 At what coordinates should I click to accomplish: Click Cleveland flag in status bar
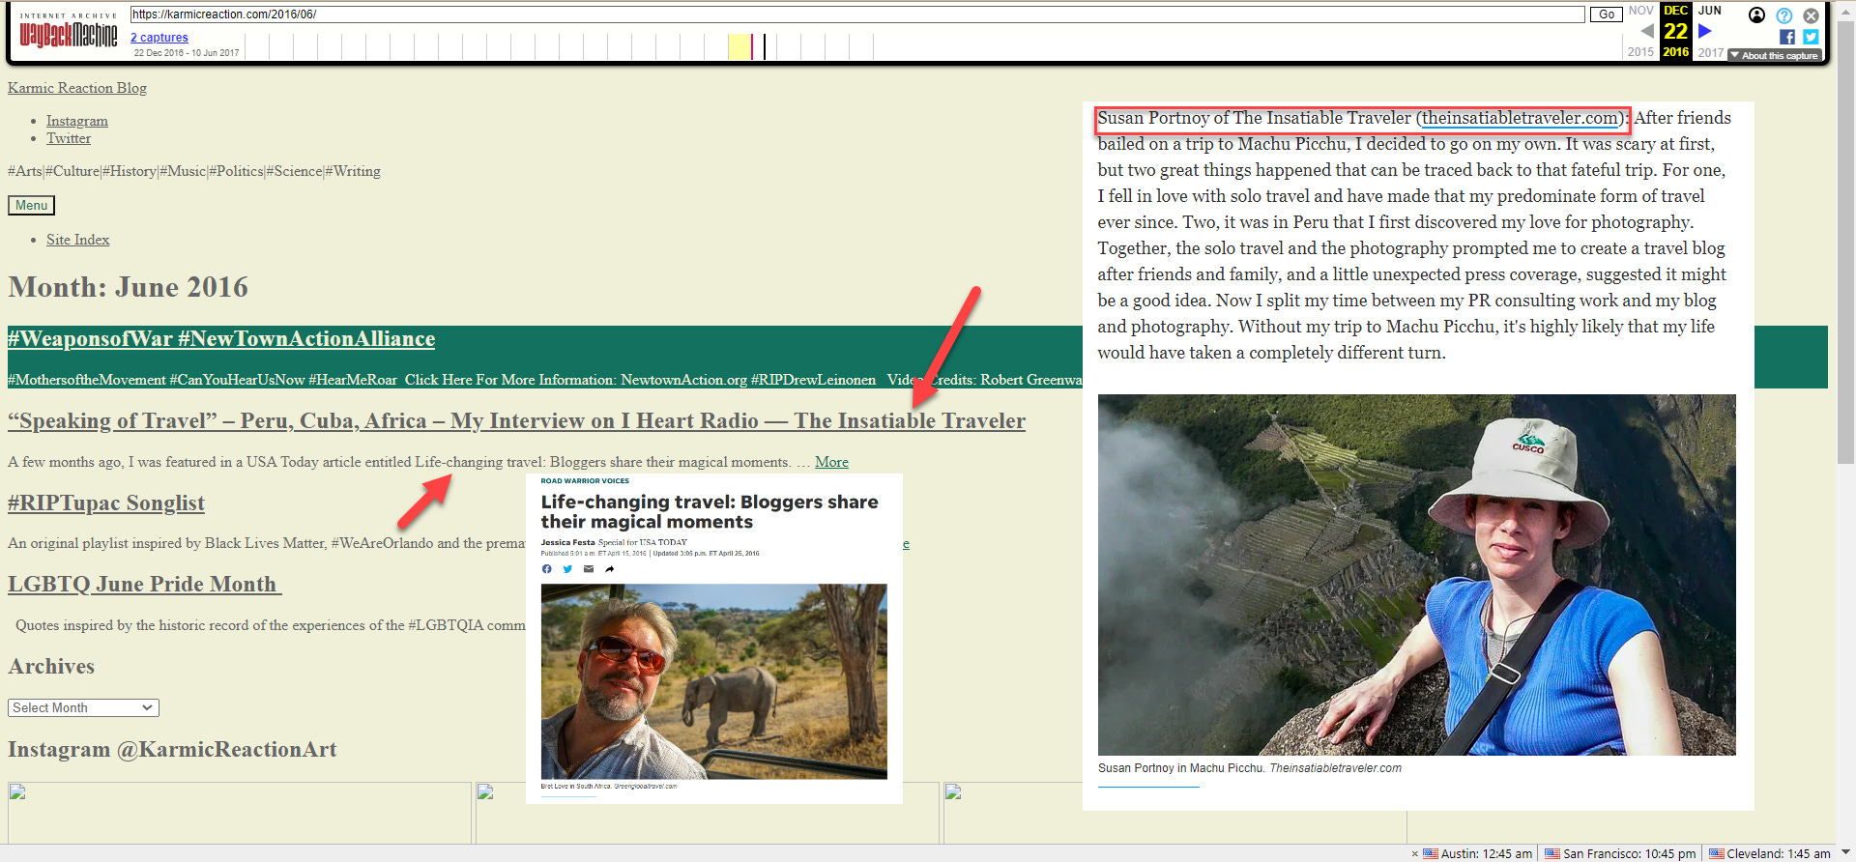point(1717,853)
